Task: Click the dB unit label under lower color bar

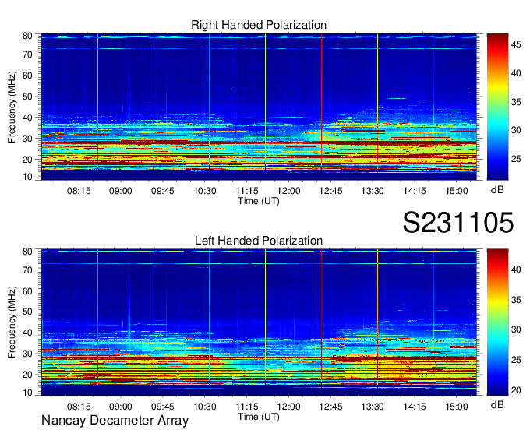Action: pos(497,404)
